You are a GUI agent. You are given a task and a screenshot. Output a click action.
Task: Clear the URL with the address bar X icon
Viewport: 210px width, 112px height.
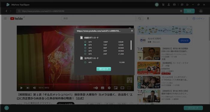click(181, 11)
